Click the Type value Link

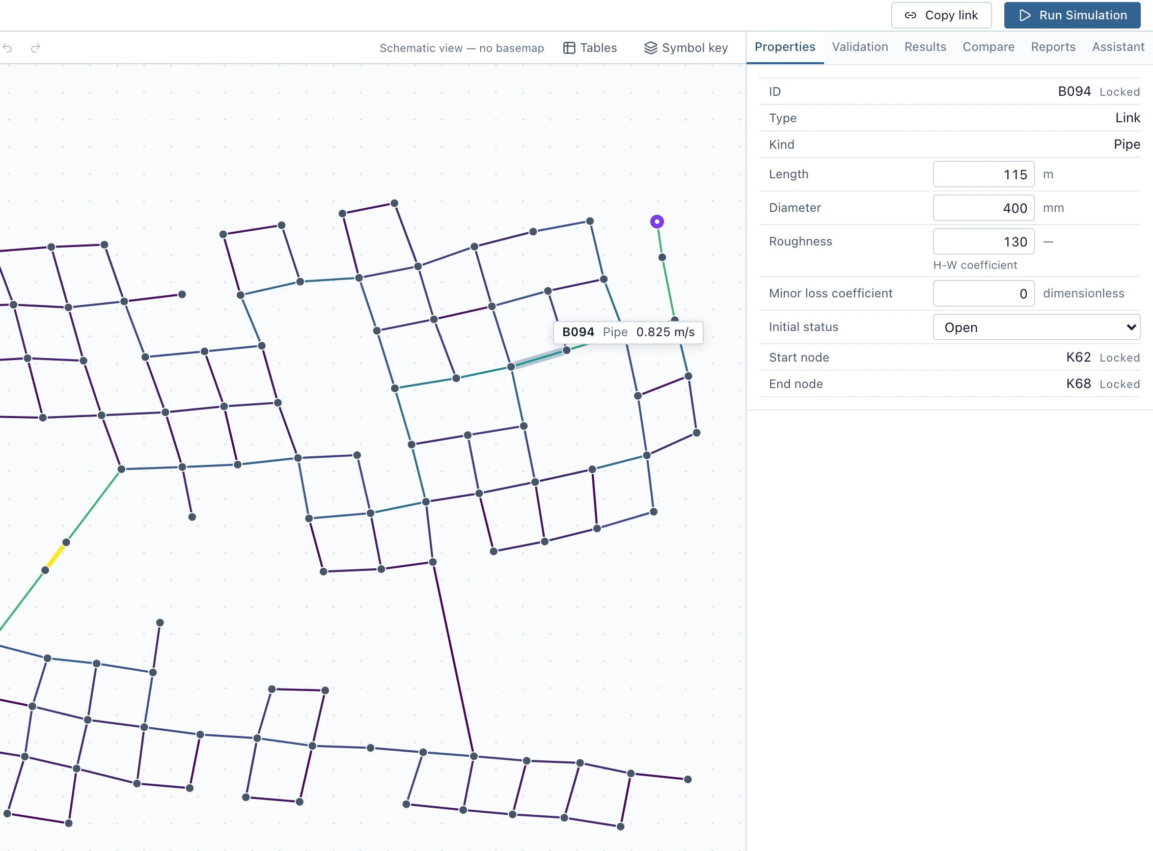pyautogui.click(x=1128, y=118)
